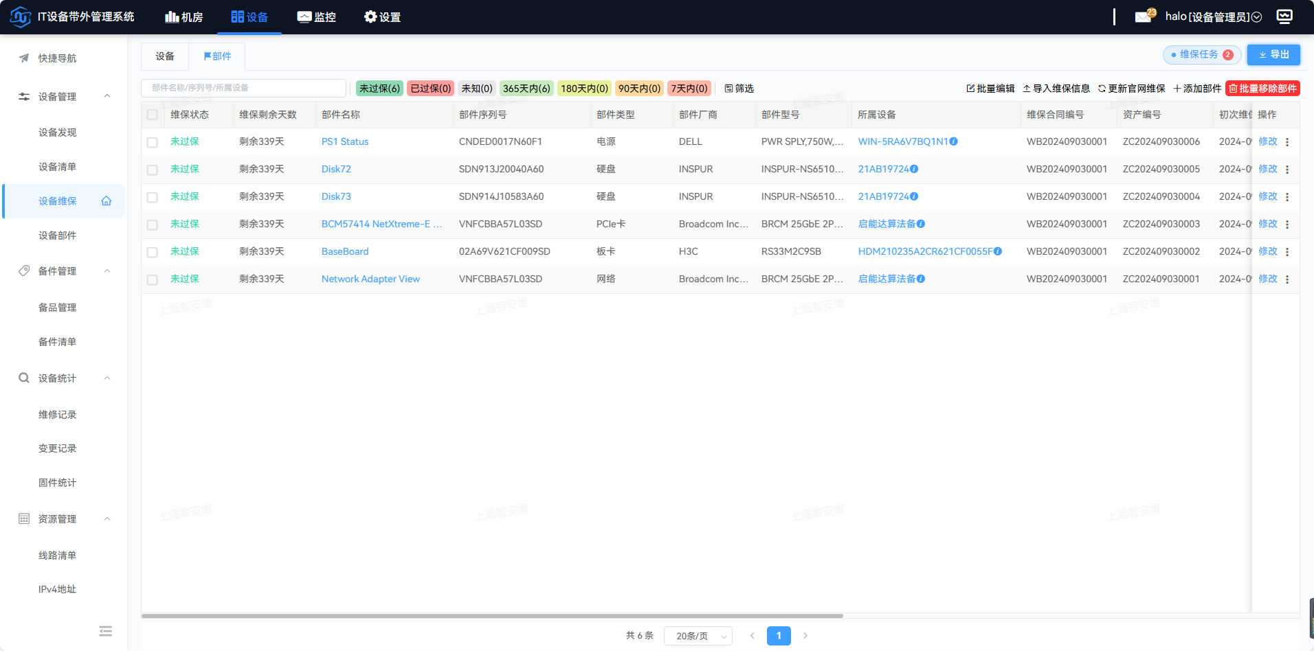
Task: Click 导出 export button
Action: click(x=1273, y=55)
